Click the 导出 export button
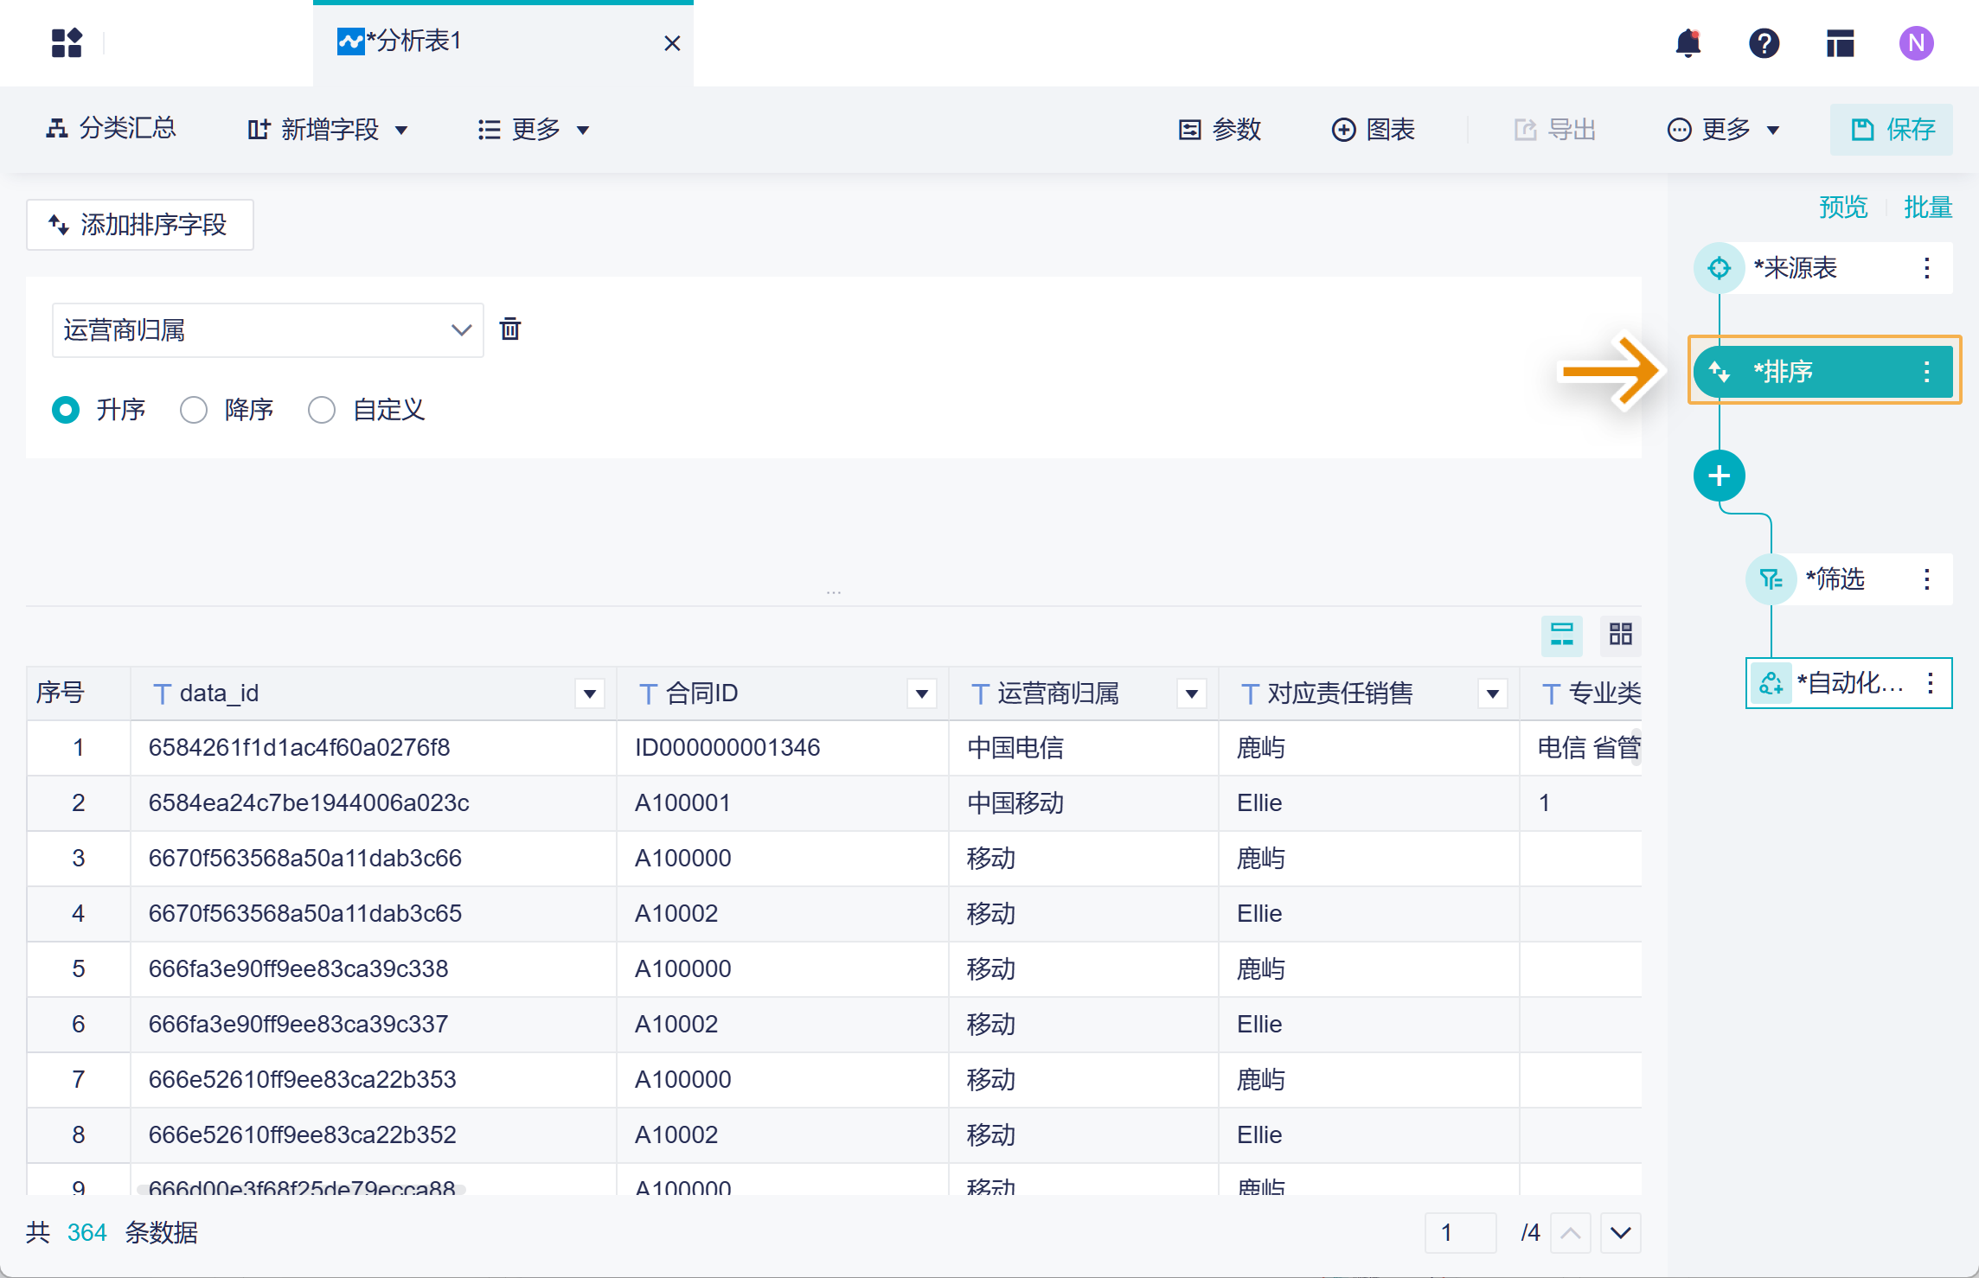This screenshot has height=1278, width=1979. [1554, 130]
